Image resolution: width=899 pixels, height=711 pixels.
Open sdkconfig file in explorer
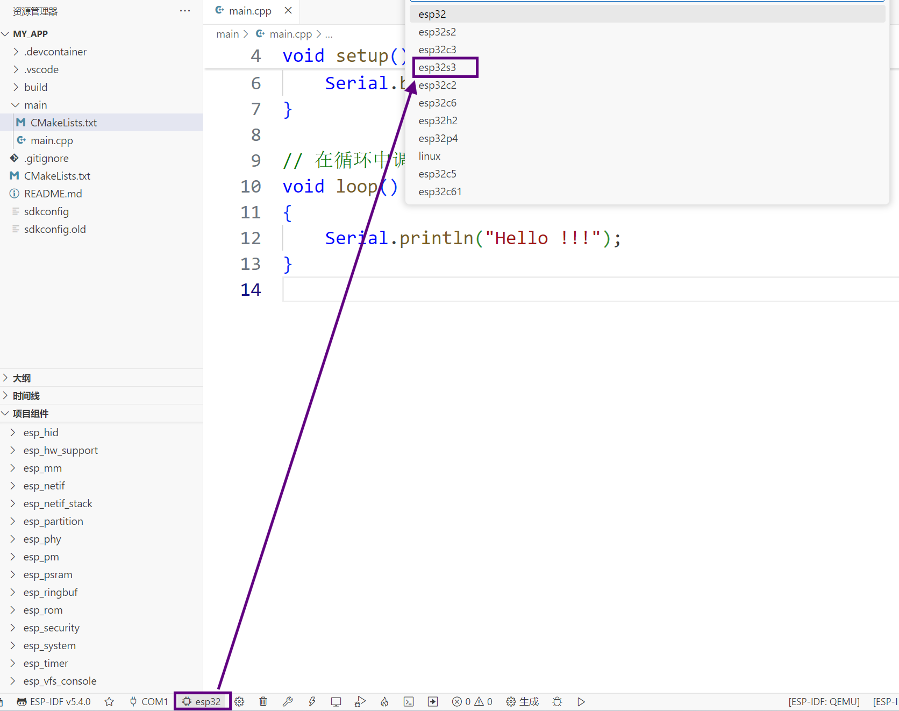[x=46, y=211]
